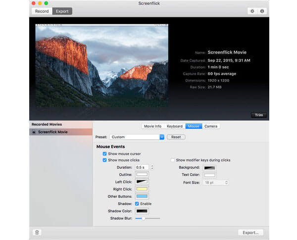Click the Trim button

259,115
